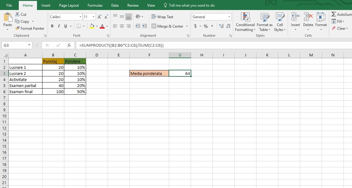Click the Format as Table button

264,22
